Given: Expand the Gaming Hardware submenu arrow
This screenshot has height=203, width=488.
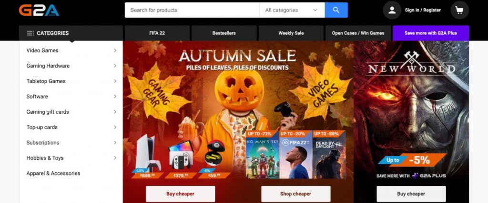Looking at the screenshot, I should click(x=115, y=66).
